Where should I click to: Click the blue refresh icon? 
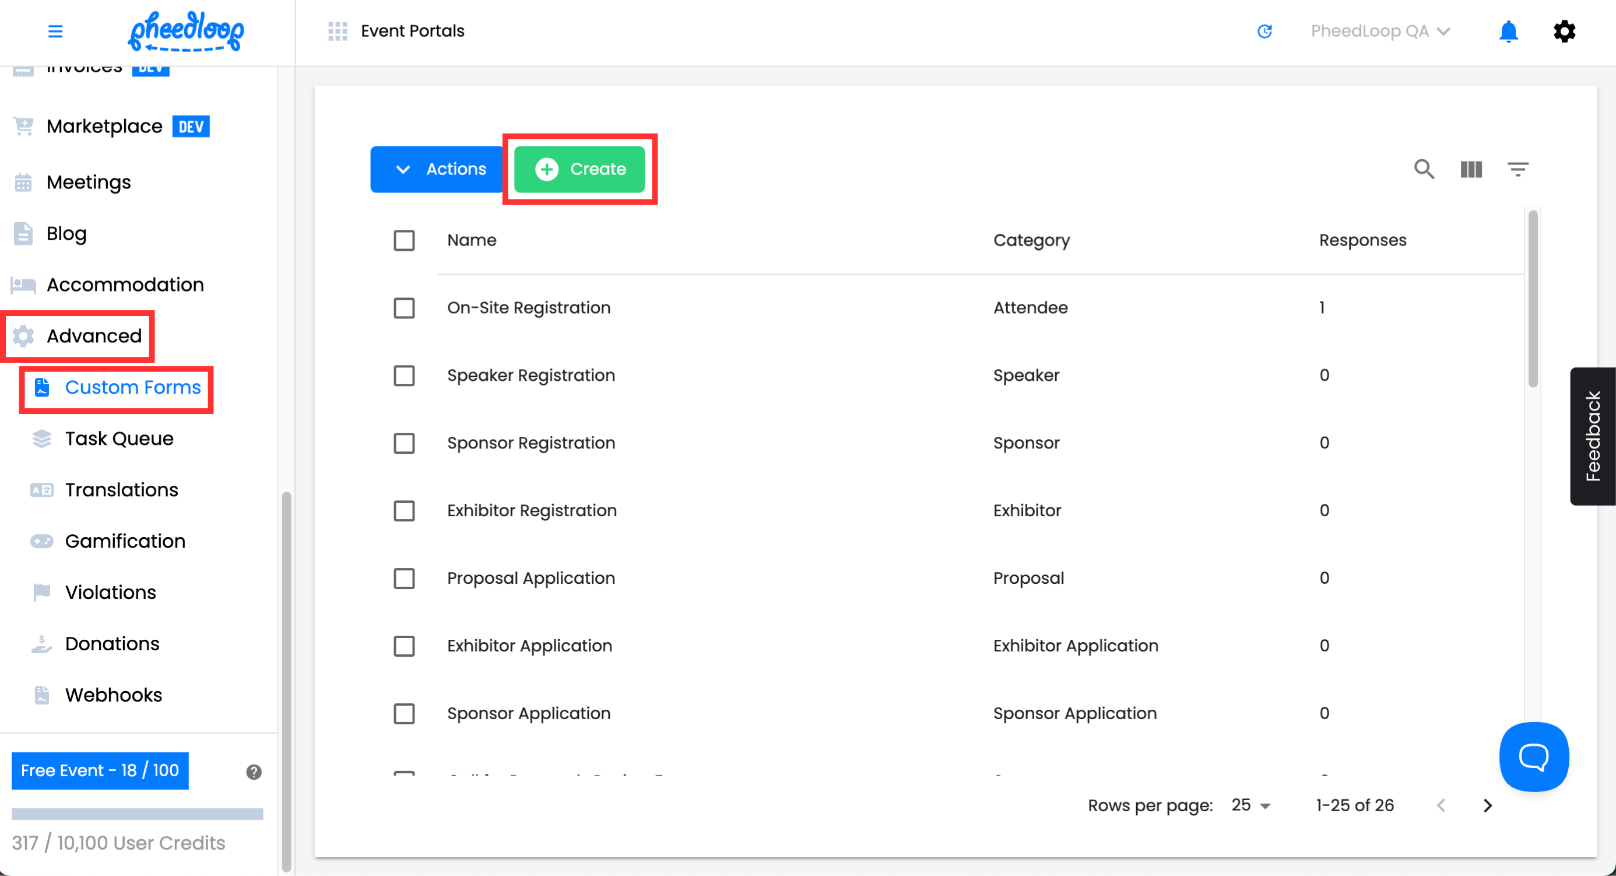pos(1264,31)
